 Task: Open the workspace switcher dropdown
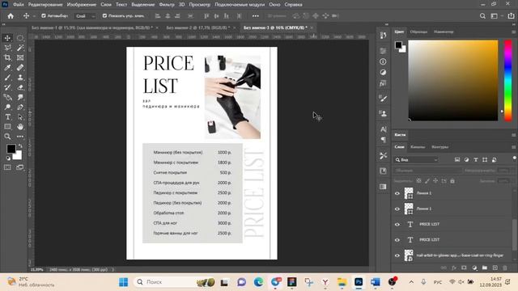496,16
